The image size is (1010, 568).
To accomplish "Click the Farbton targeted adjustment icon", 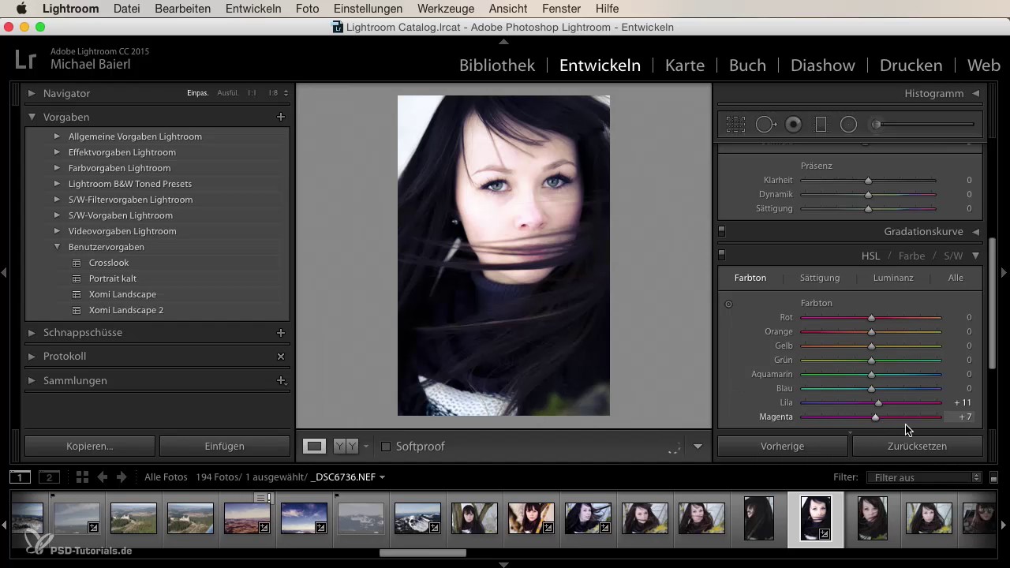I will point(728,304).
